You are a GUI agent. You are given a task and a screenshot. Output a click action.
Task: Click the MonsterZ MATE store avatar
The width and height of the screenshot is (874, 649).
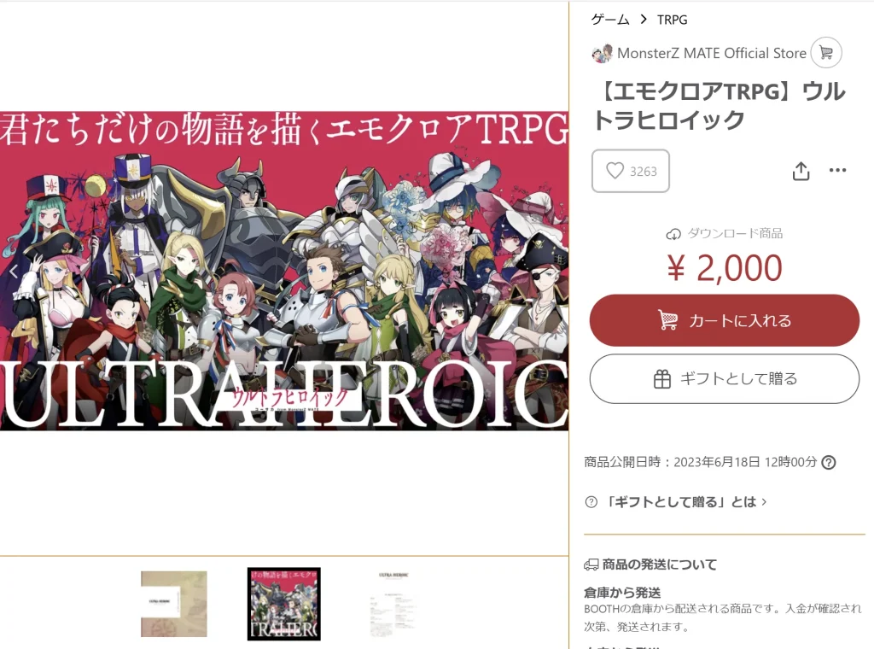(x=602, y=54)
